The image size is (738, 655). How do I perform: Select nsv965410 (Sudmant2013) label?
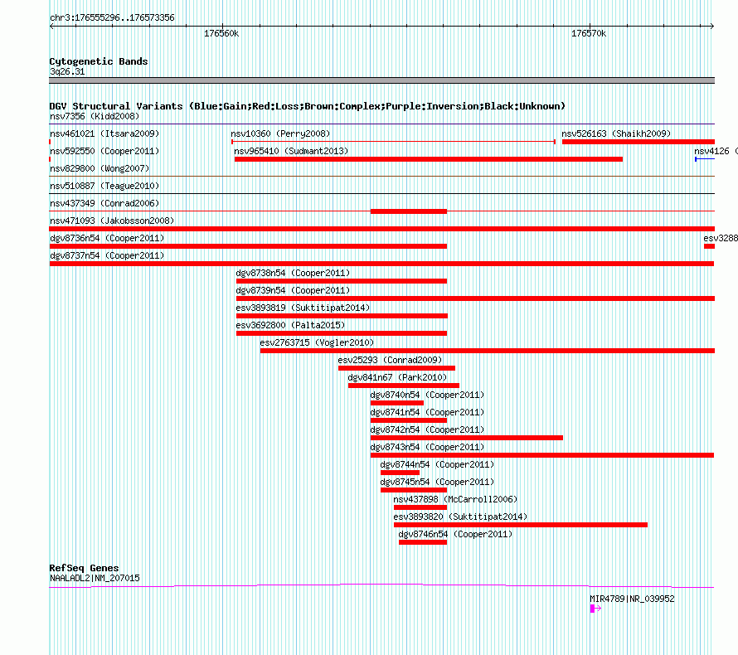coord(291,151)
